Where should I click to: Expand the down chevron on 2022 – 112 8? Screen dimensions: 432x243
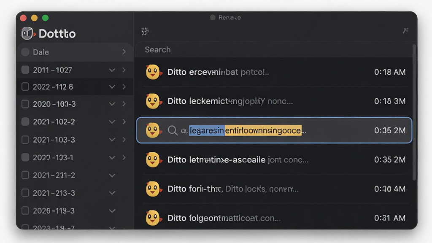112,87
